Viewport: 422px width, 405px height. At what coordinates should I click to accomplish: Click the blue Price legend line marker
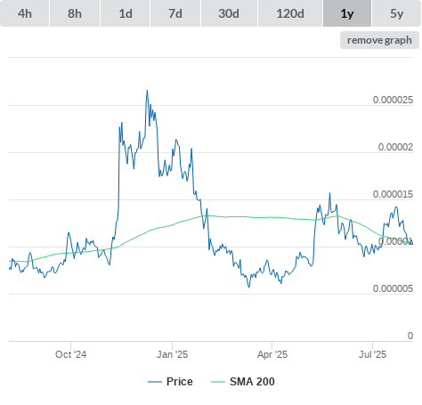point(155,382)
